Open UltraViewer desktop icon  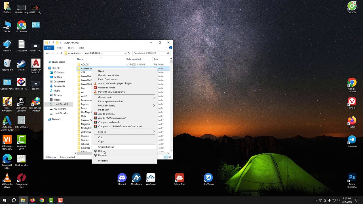click(208, 179)
